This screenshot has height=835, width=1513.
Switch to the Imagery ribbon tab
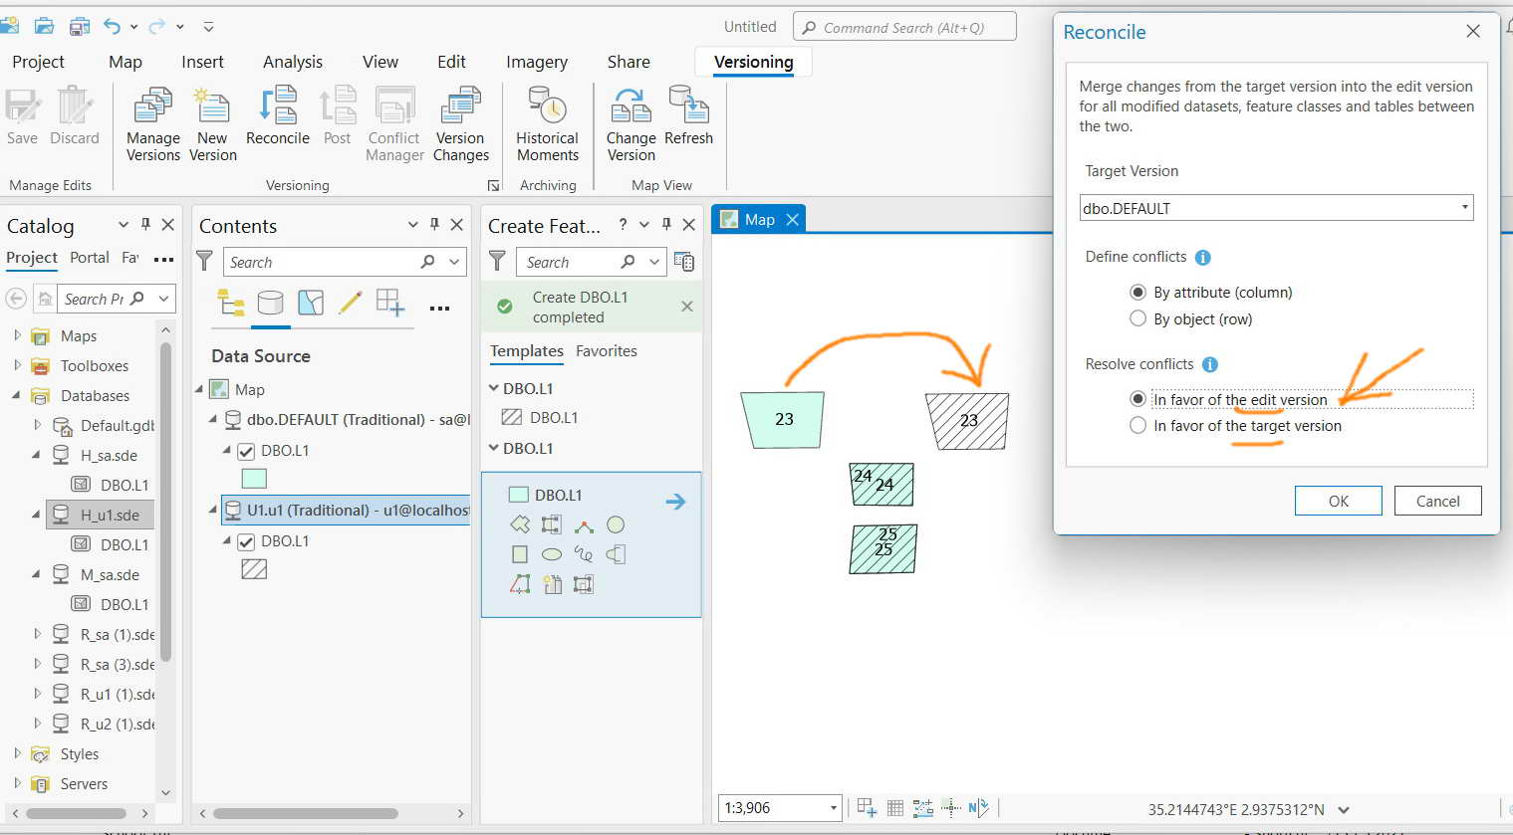(x=537, y=62)
